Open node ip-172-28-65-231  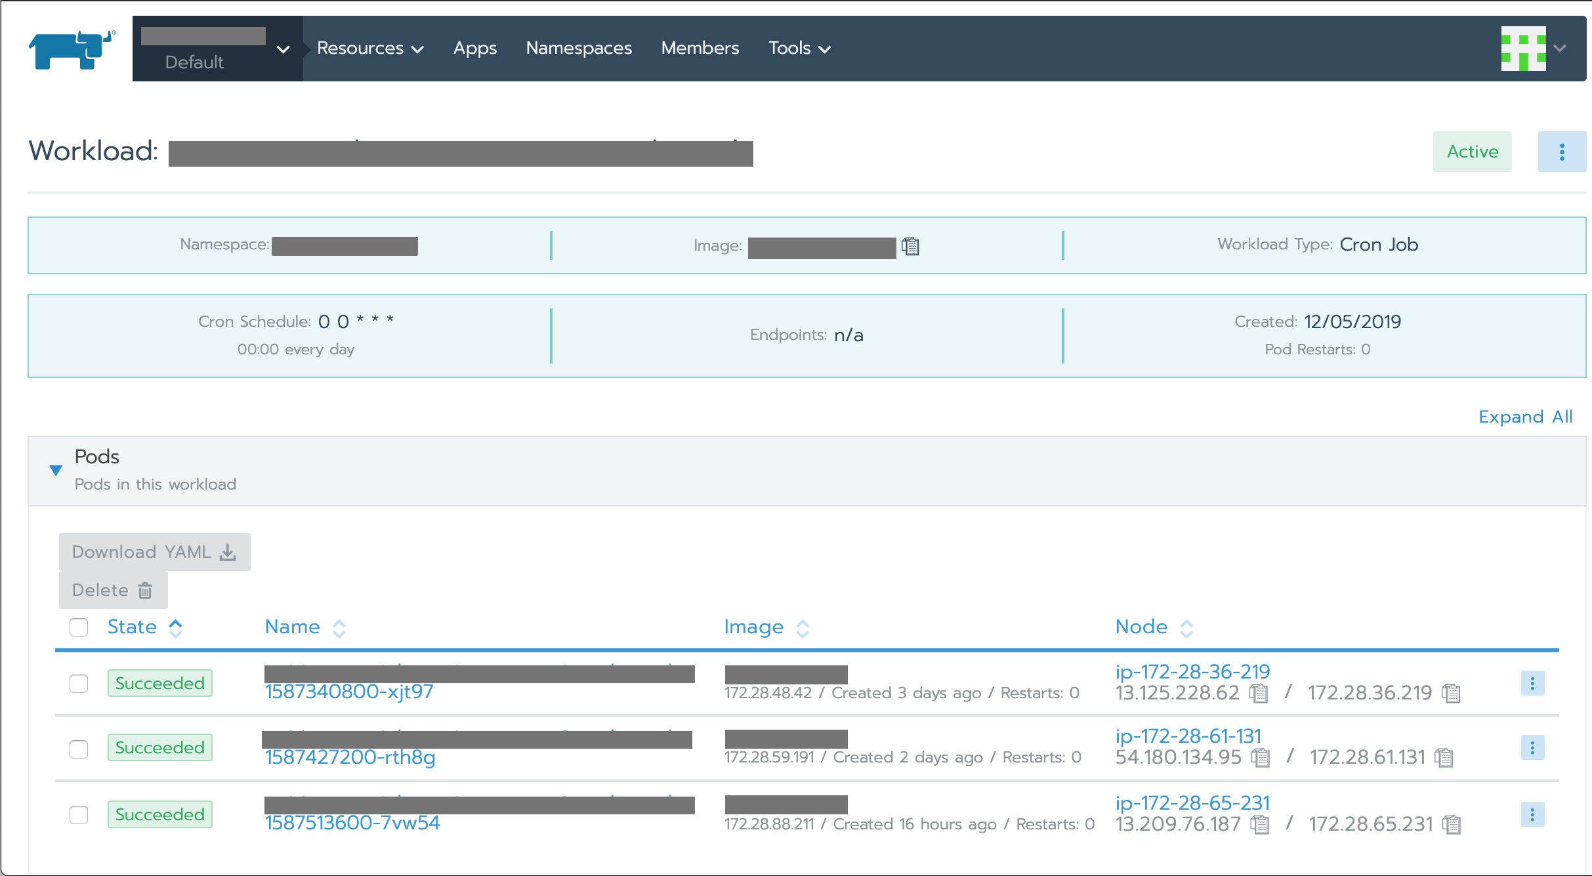coord(1192,803)
